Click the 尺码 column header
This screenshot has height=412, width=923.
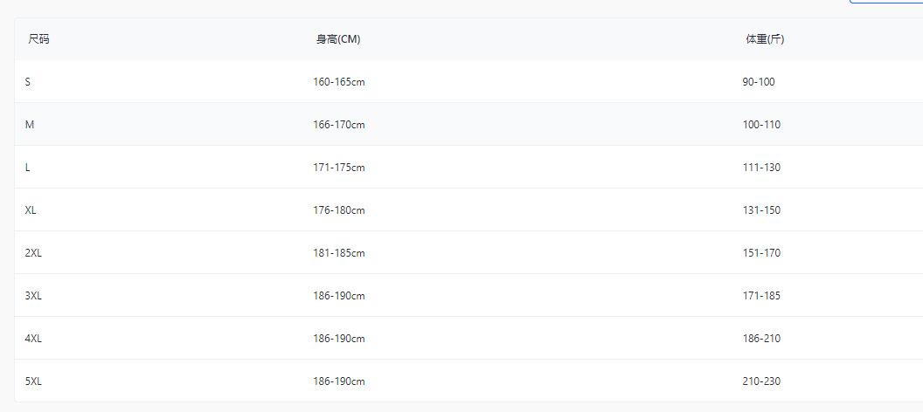[38, 39]
